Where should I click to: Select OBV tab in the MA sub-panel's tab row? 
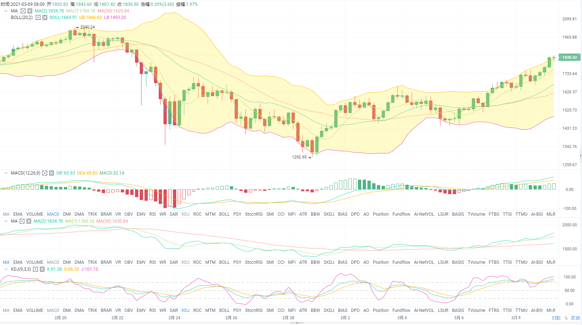pos(129,262)
